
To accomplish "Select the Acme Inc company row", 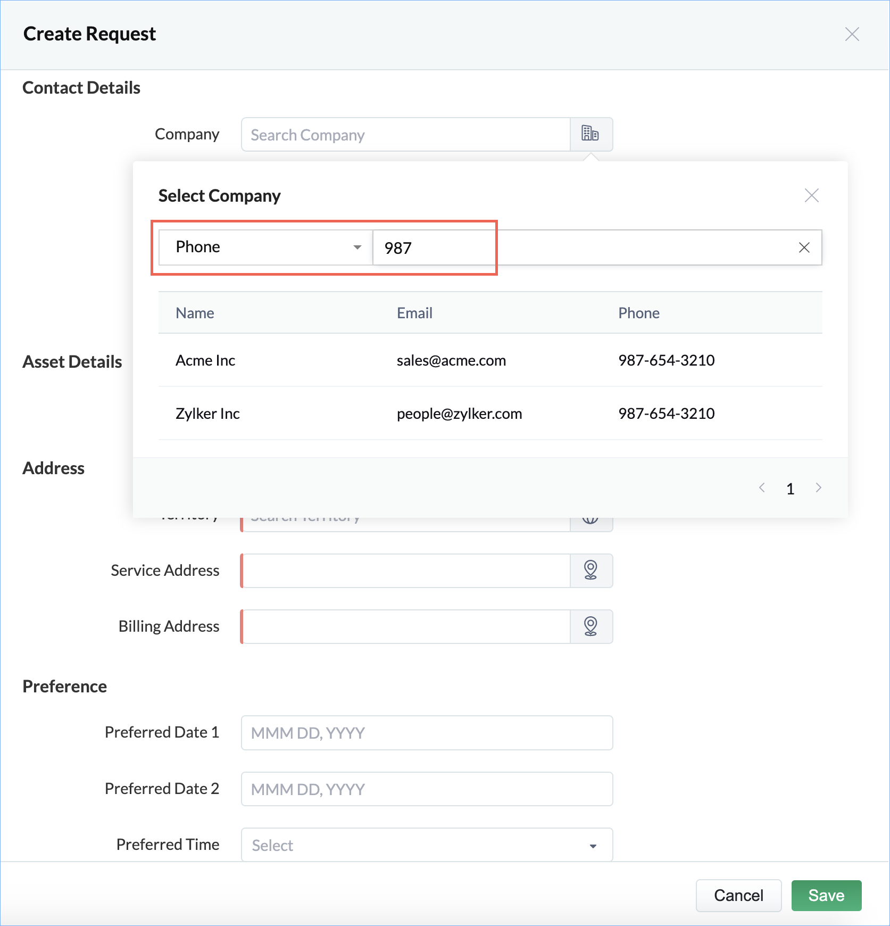I will pyautogui.click(x=205, y=360).
